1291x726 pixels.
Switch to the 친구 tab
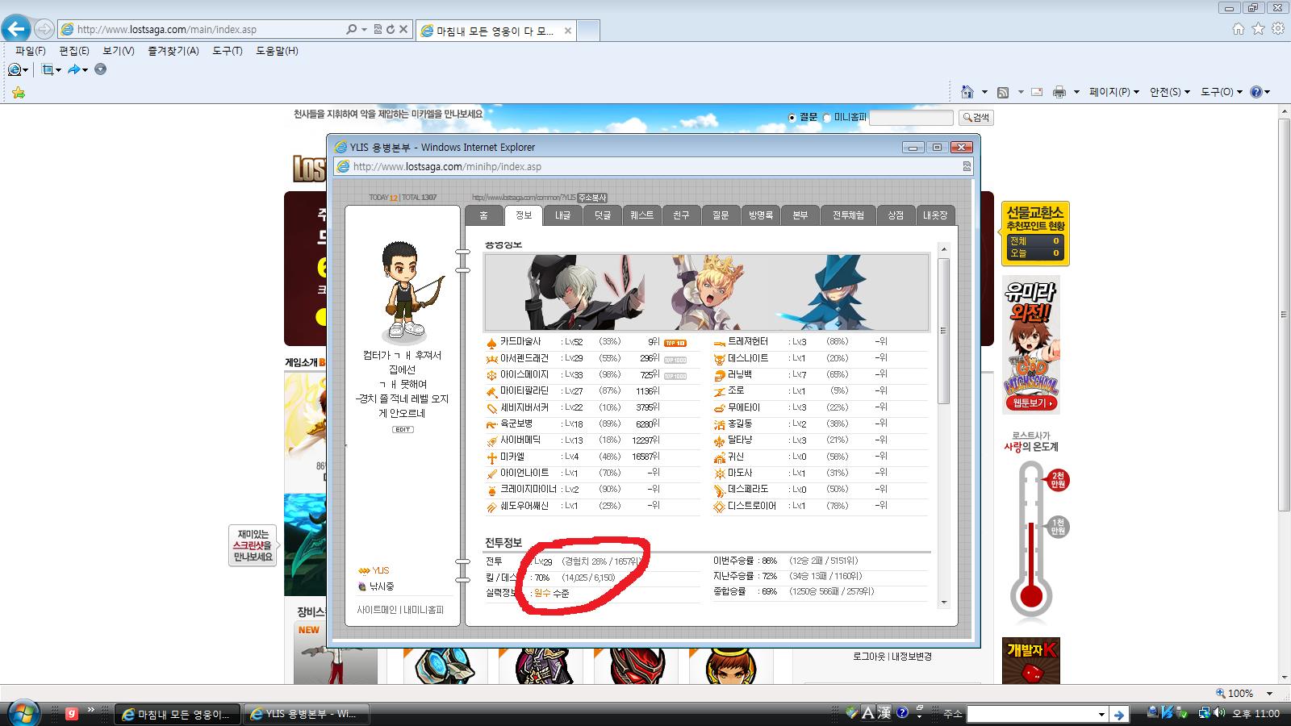point(681,215)
